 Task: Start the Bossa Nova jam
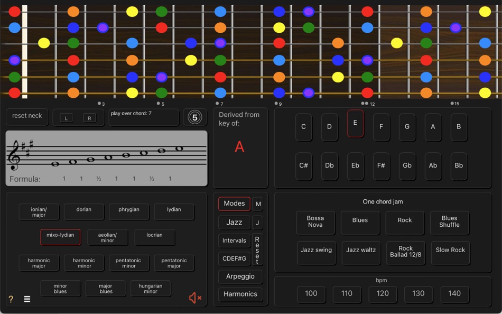click(x=315, y=223)
